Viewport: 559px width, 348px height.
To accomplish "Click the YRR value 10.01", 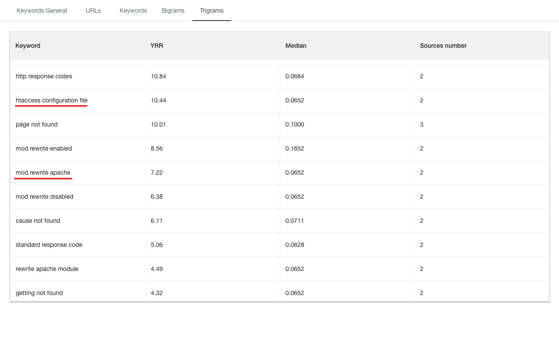I will 159,124.
